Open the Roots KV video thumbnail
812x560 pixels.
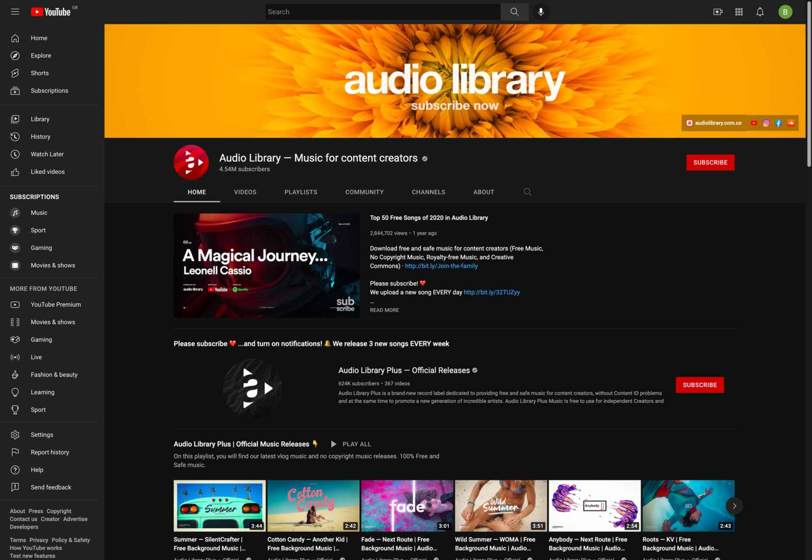(689, 506)
